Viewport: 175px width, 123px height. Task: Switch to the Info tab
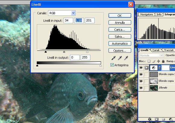click(x=159, y=14)
